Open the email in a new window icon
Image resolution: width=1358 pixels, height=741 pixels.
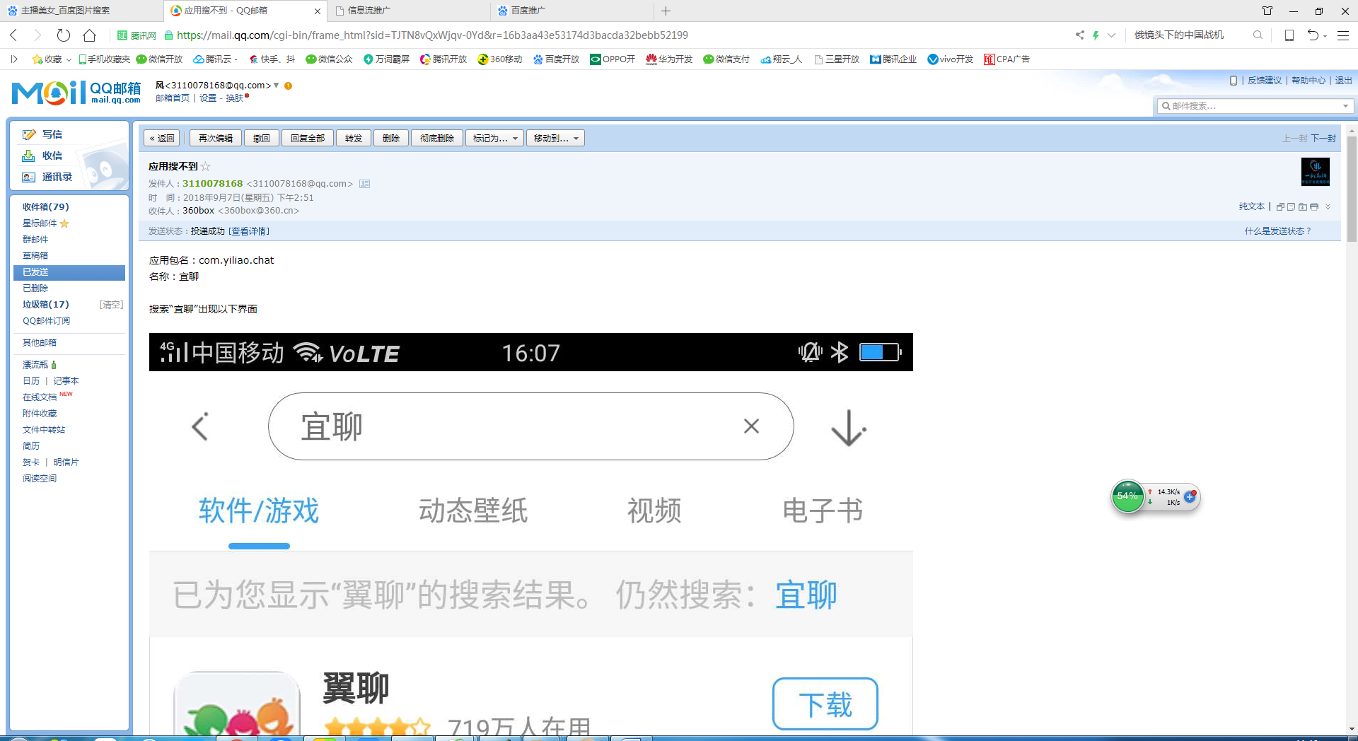tap(1280, 206)
